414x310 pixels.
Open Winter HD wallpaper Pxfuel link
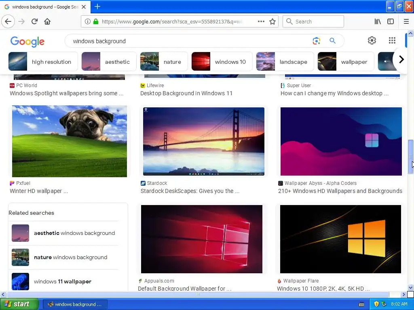39,191
